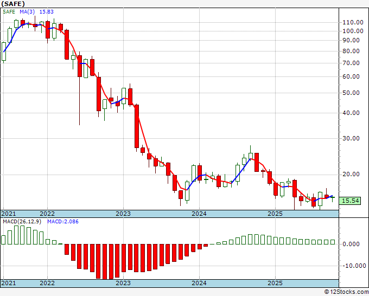Select 2021 on the MACD panel time axis

9,283
